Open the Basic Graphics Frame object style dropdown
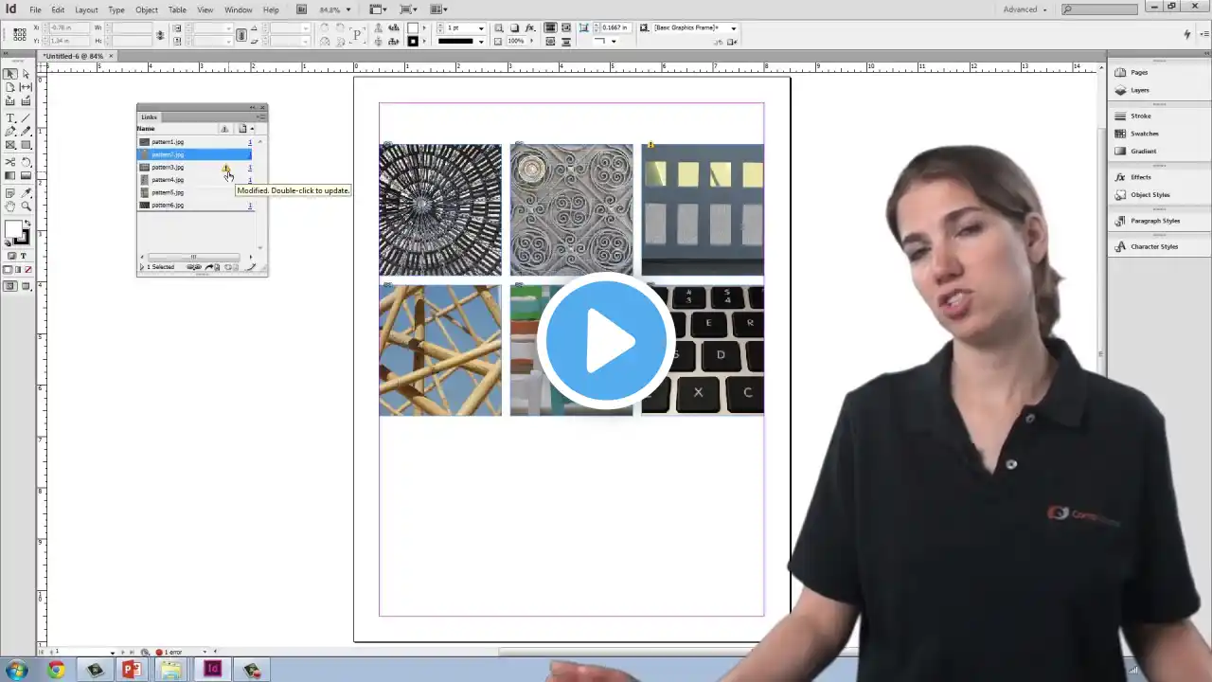 tap(733, 28)
